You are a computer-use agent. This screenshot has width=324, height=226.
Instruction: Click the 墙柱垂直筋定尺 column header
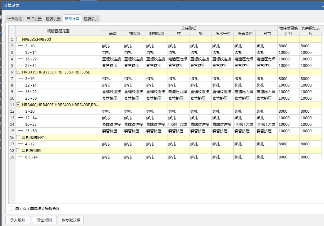(x=288, y=31)
